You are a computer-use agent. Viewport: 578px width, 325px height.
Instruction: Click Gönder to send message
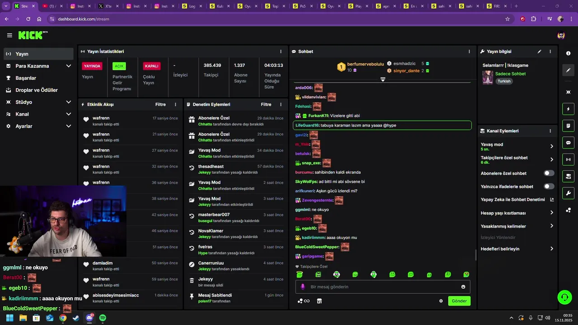(x=459, y=301)
